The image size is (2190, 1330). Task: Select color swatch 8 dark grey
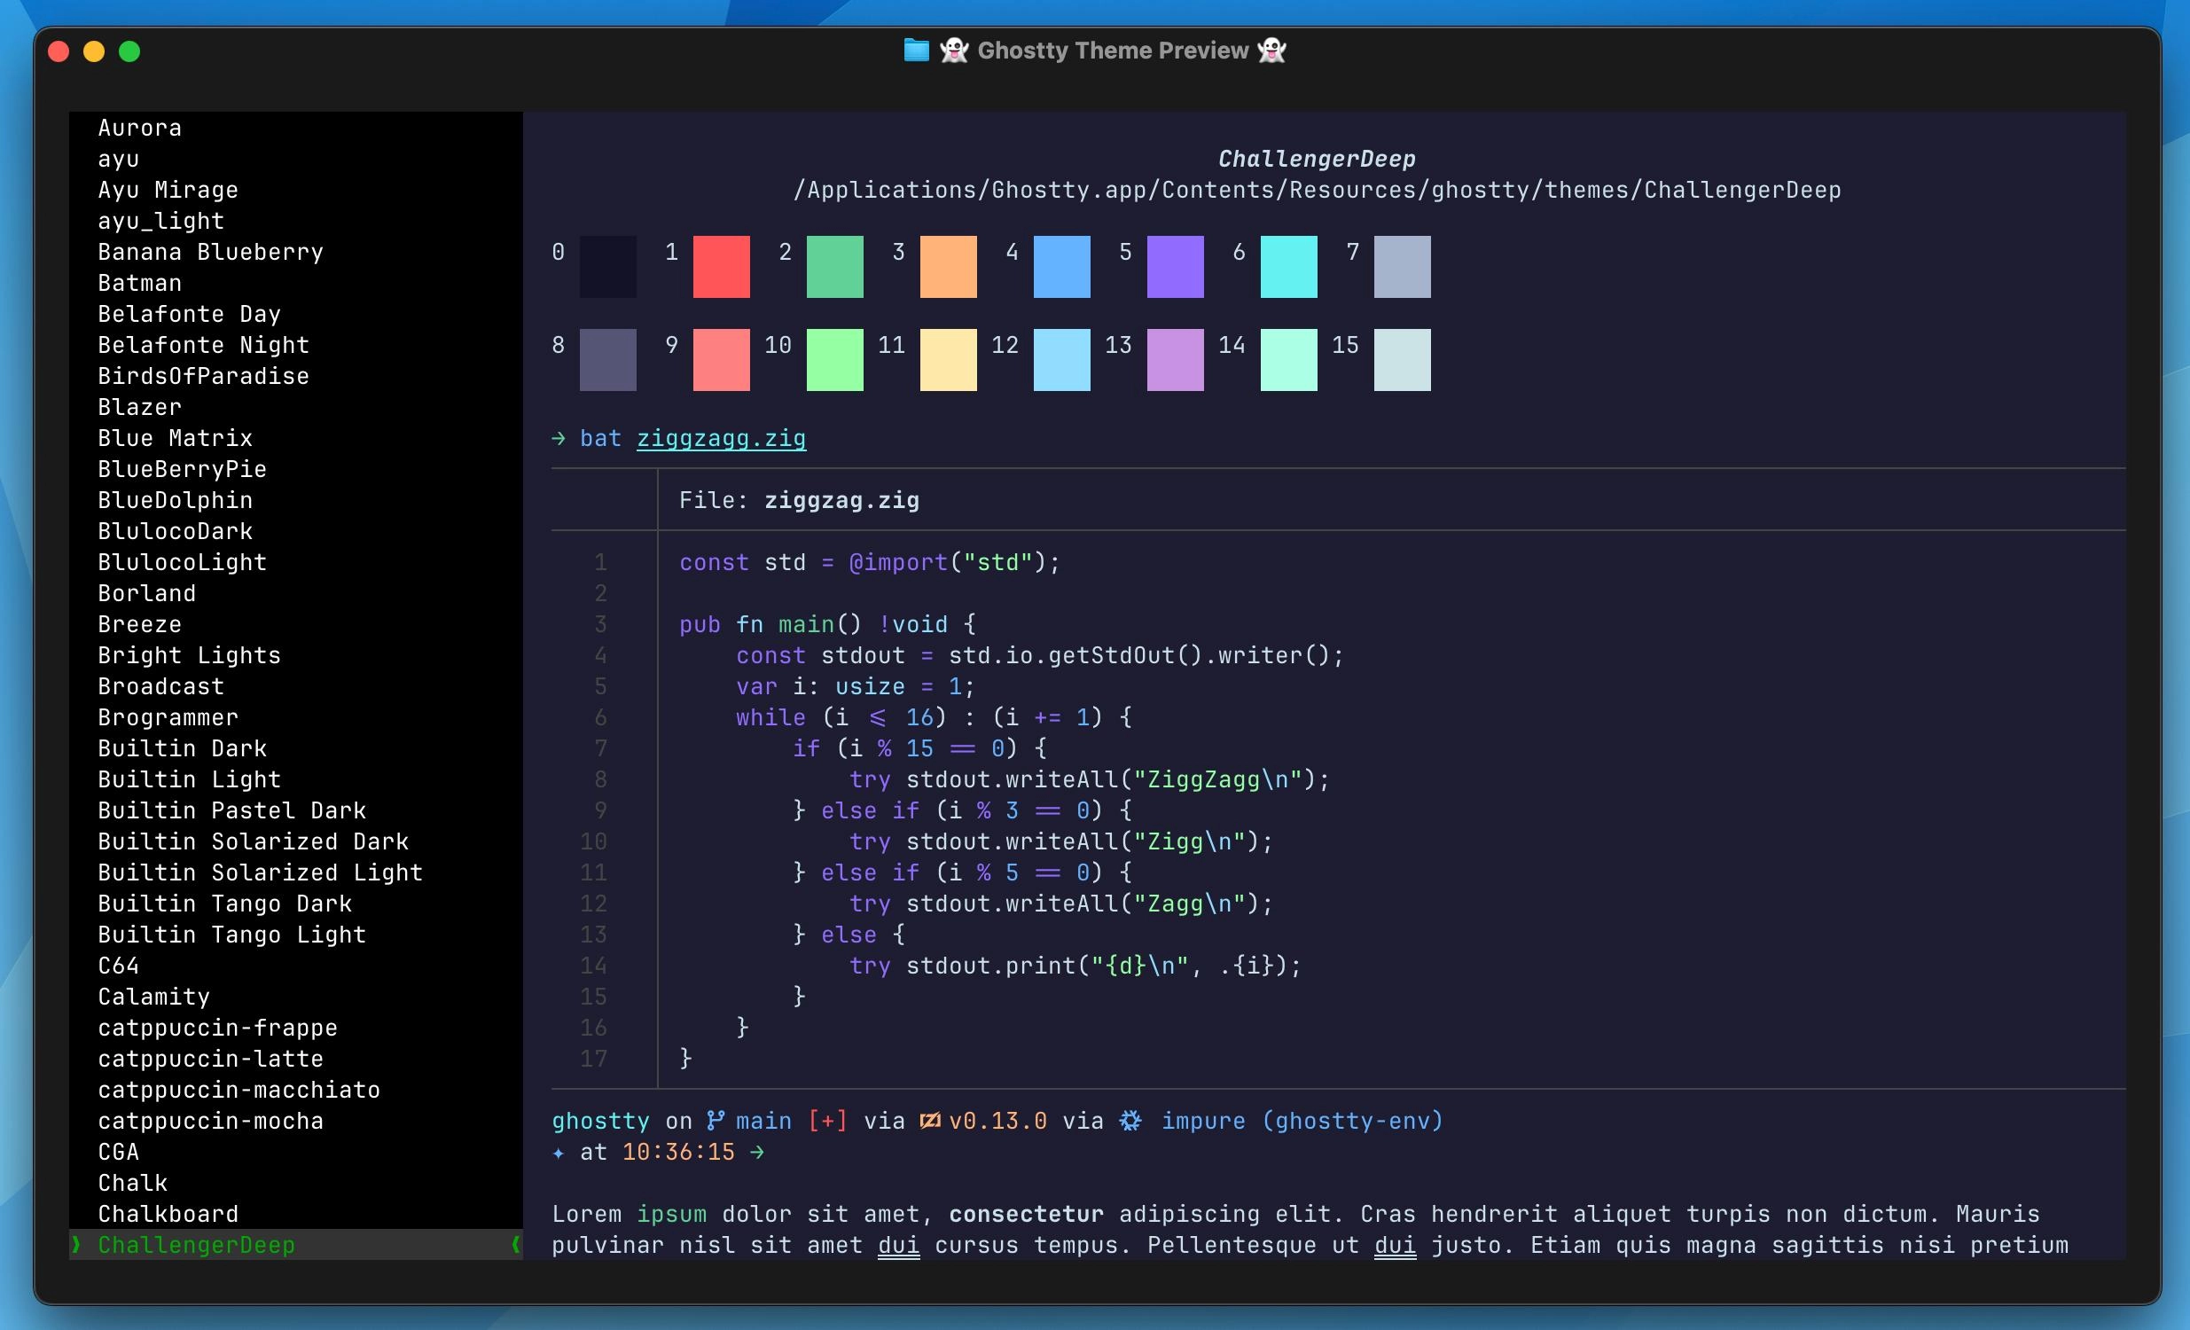(x=608, y=360)
